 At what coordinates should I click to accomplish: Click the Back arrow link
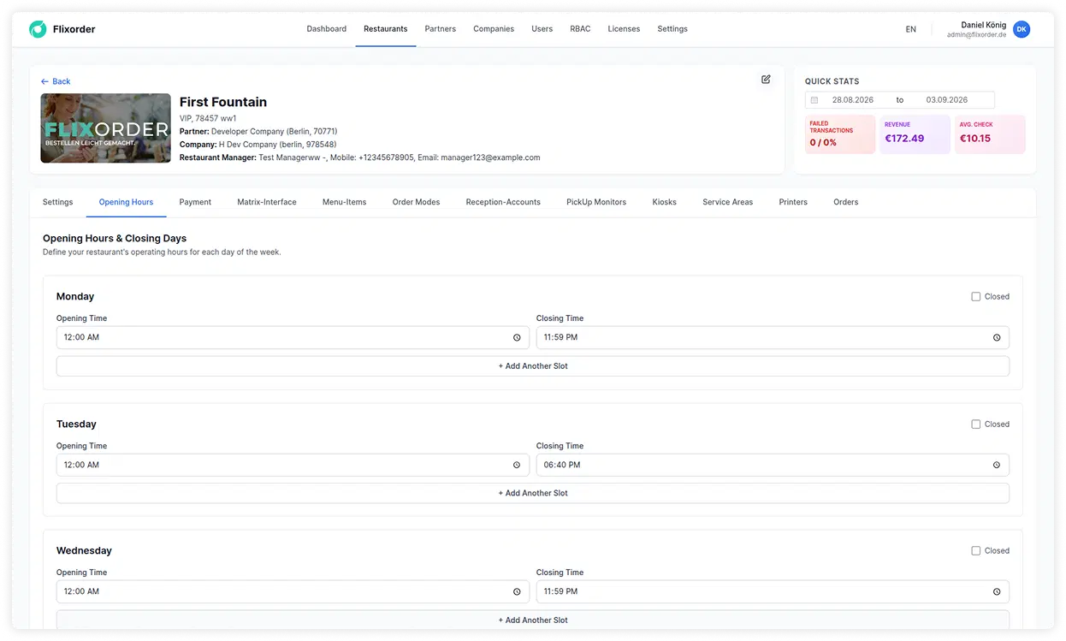click(x=56, y=81)
